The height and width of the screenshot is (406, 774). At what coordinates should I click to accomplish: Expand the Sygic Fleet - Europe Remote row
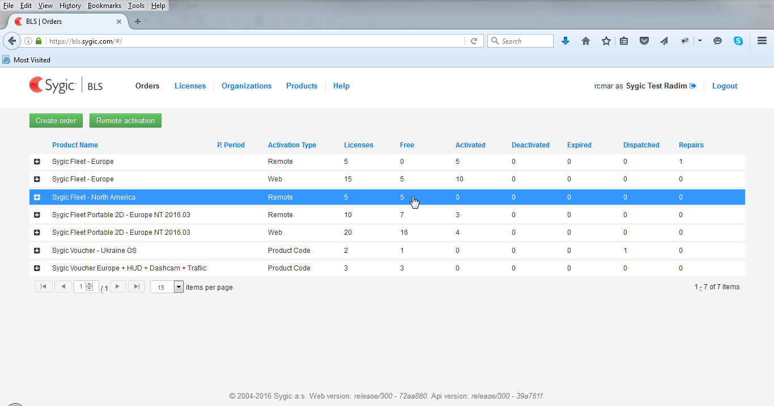click(37, 162)
